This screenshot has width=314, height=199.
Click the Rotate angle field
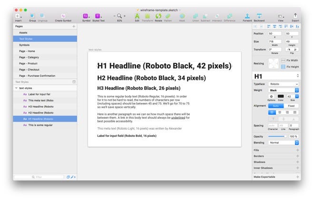[275, 49]
